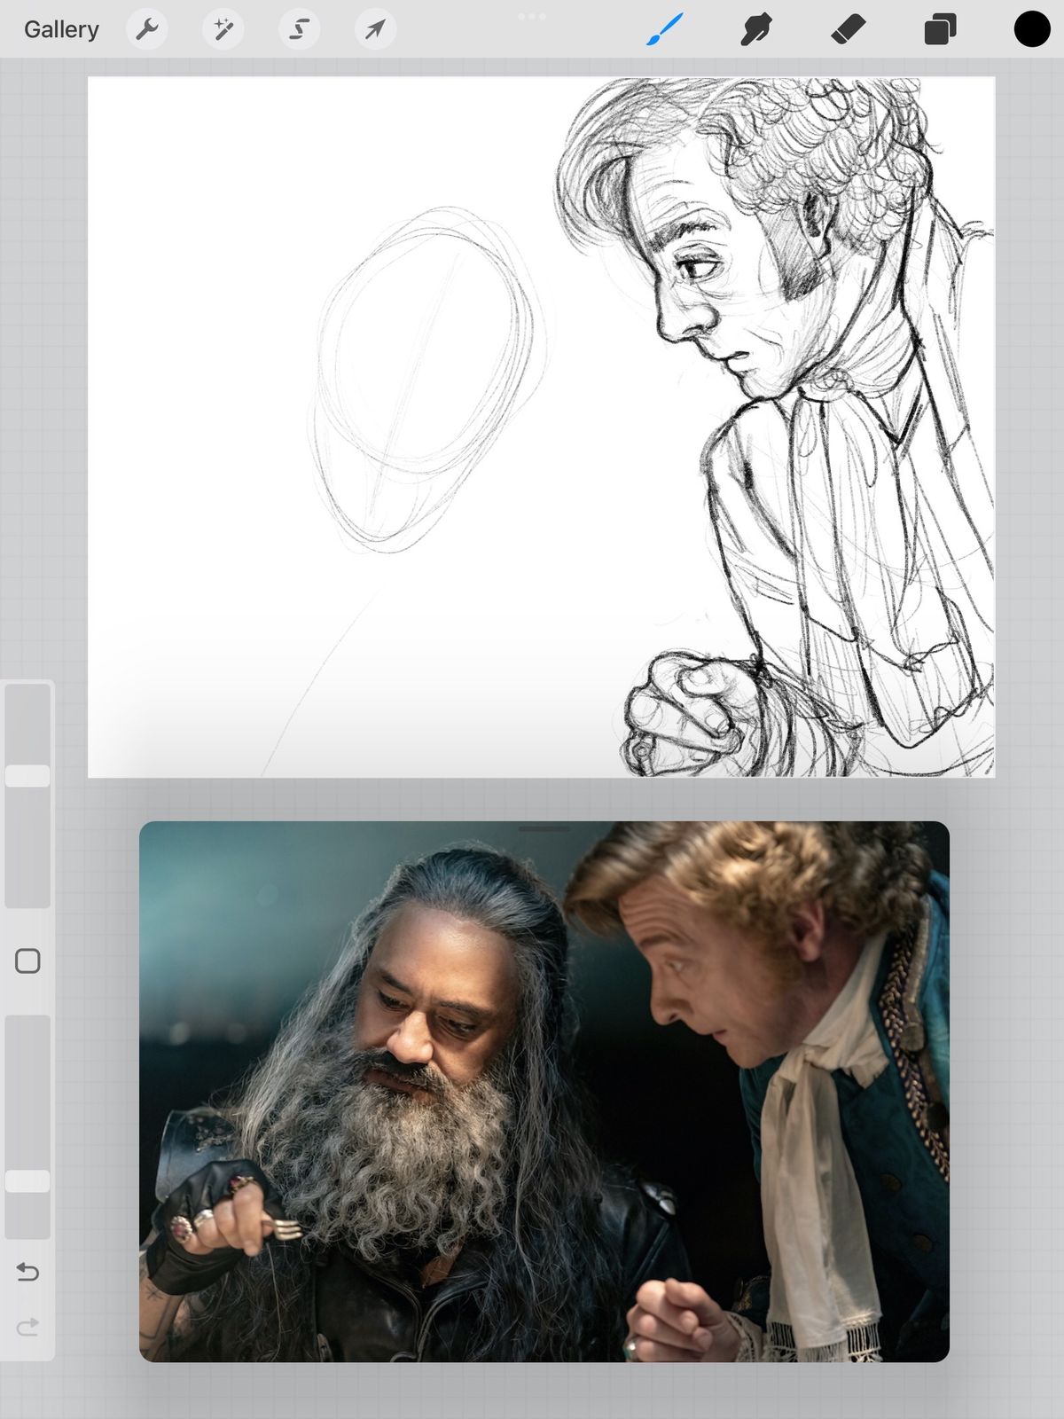
Task: Open the Actions wrench menu
Action: [147, 29]
